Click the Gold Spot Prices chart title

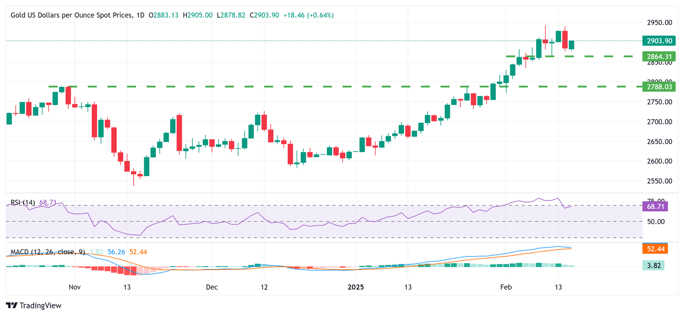pos(71,15)
